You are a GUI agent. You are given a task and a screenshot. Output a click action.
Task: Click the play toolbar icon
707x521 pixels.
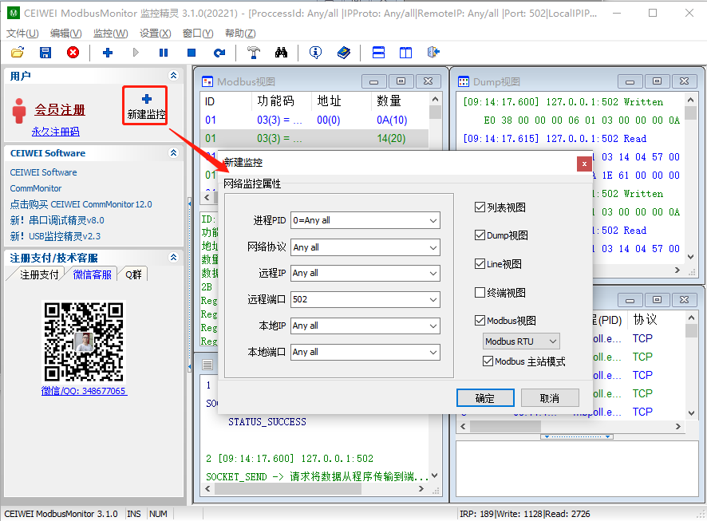point(136,53)
